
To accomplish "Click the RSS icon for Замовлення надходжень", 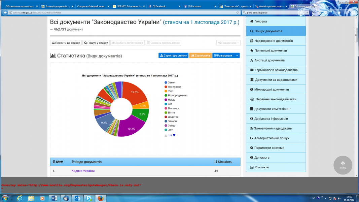I will coord(252,128).
